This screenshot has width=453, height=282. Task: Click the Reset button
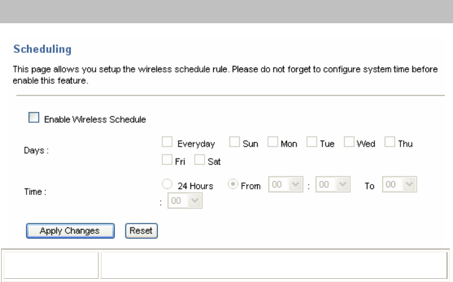tap(141, 231)
